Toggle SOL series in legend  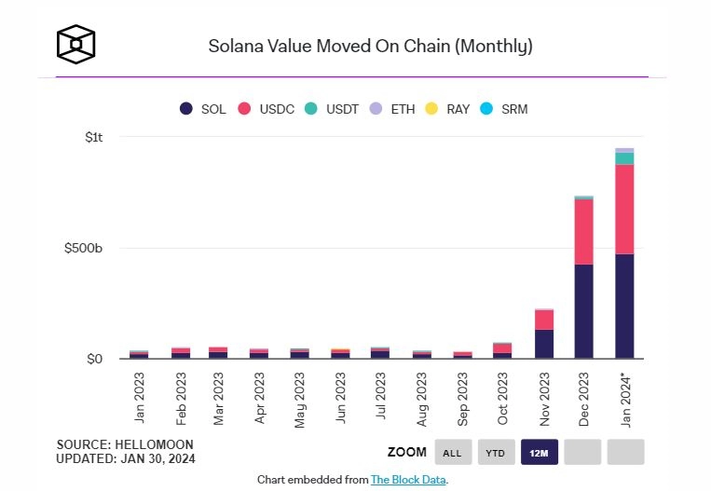pyautogui.click(x=203, y=109)
